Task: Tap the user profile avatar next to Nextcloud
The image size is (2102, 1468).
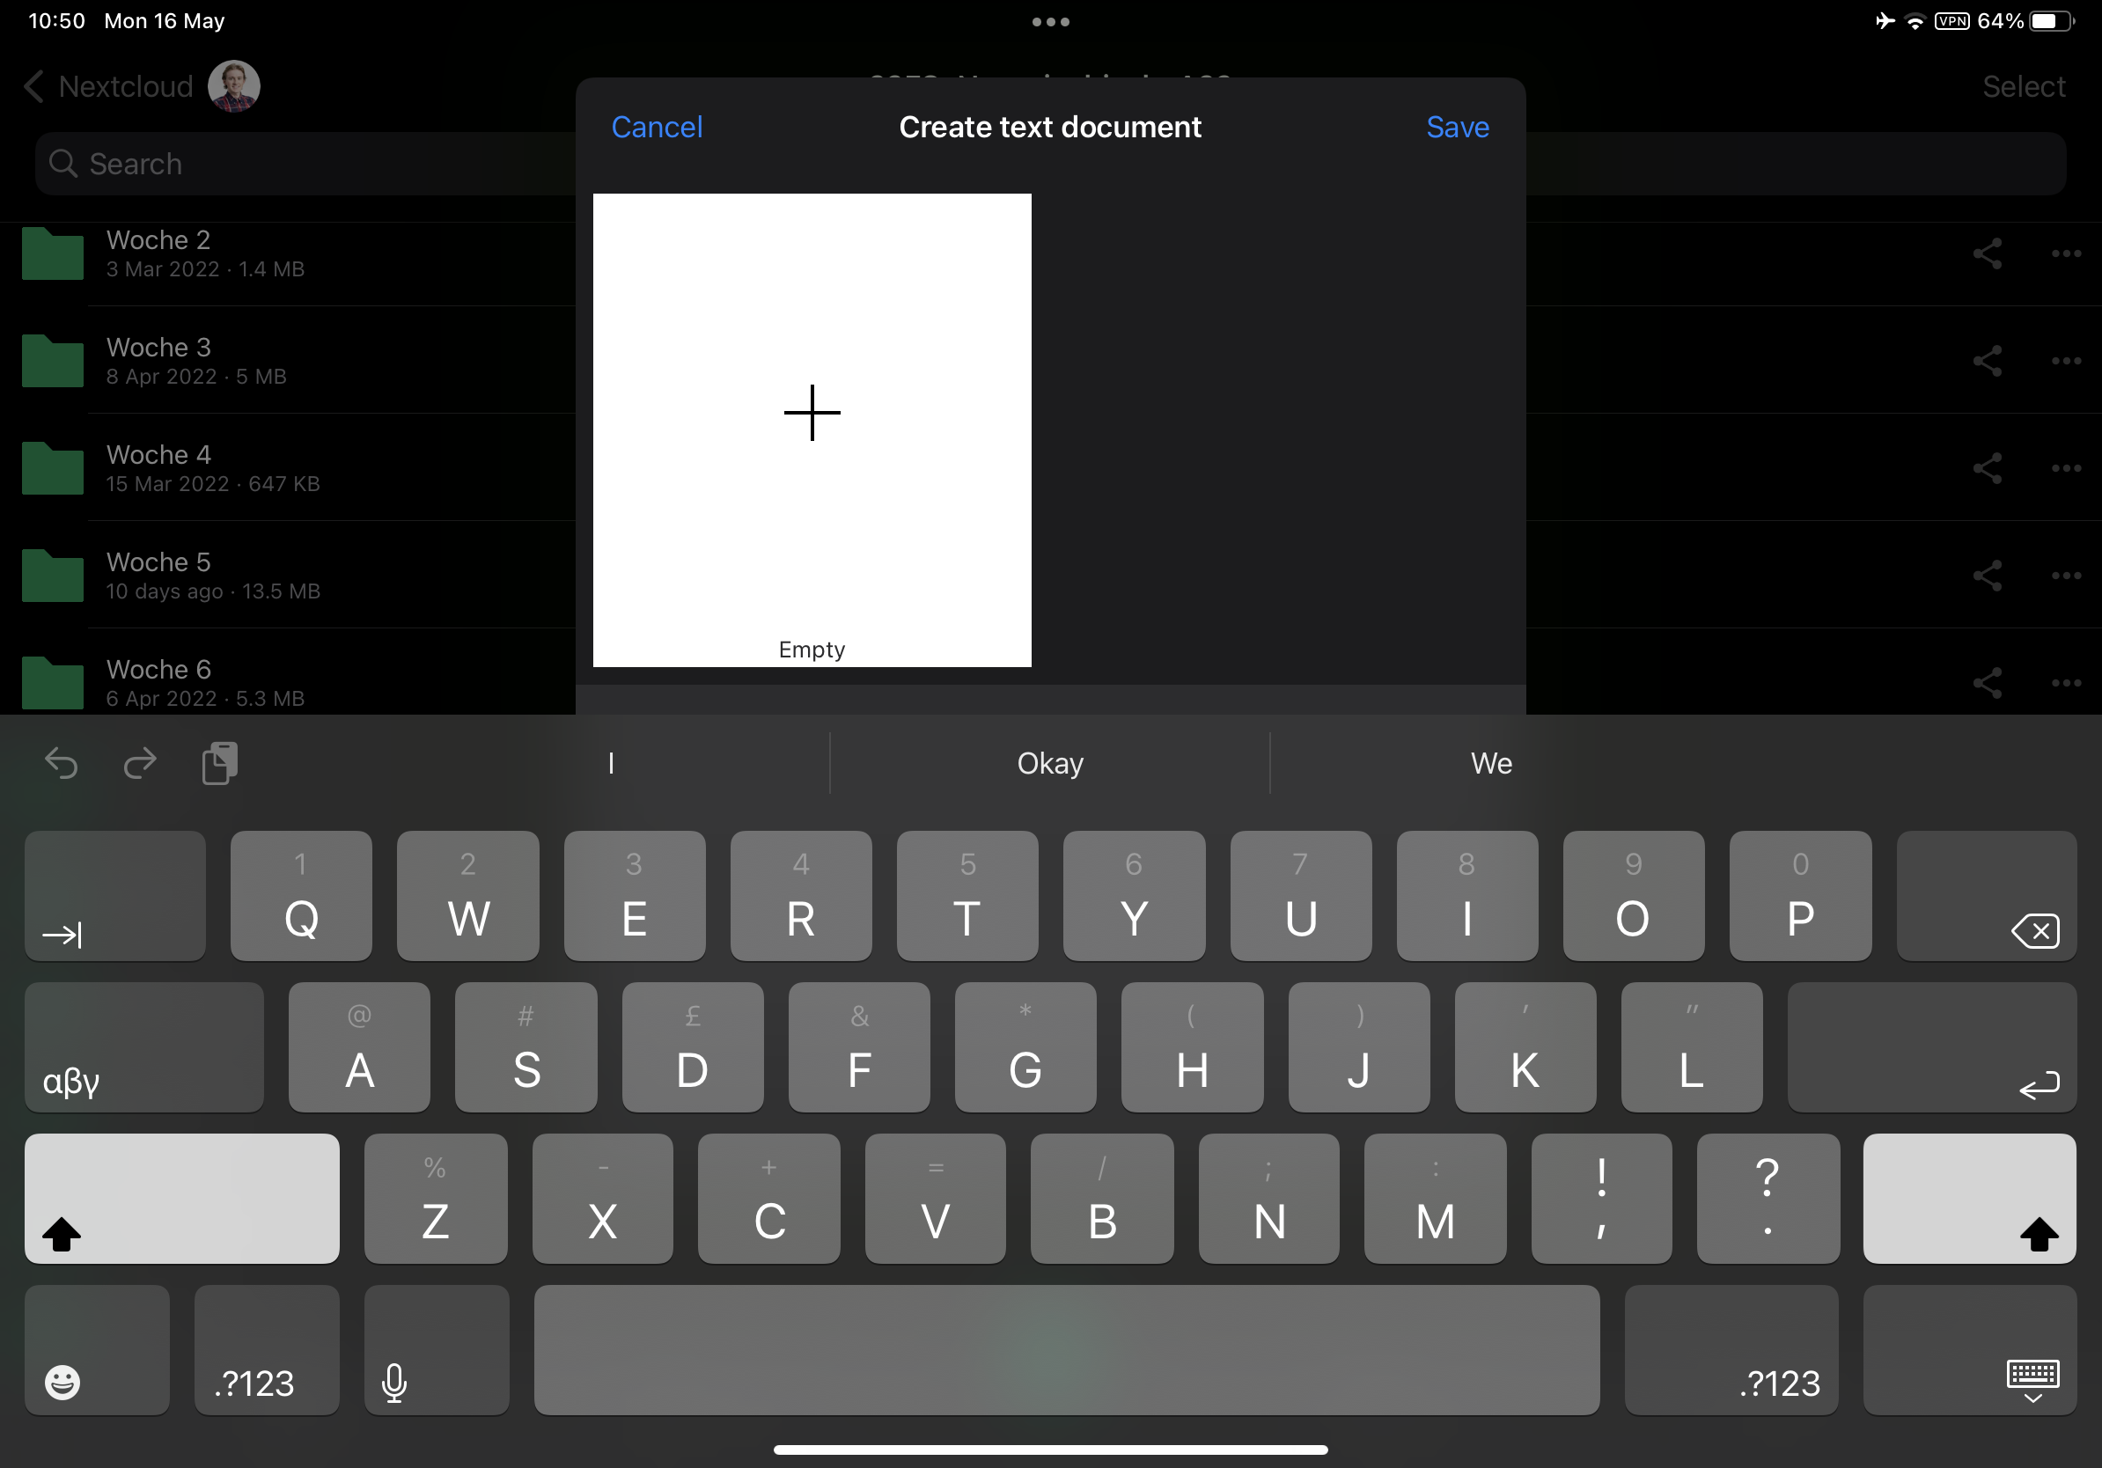Action: 233,85
